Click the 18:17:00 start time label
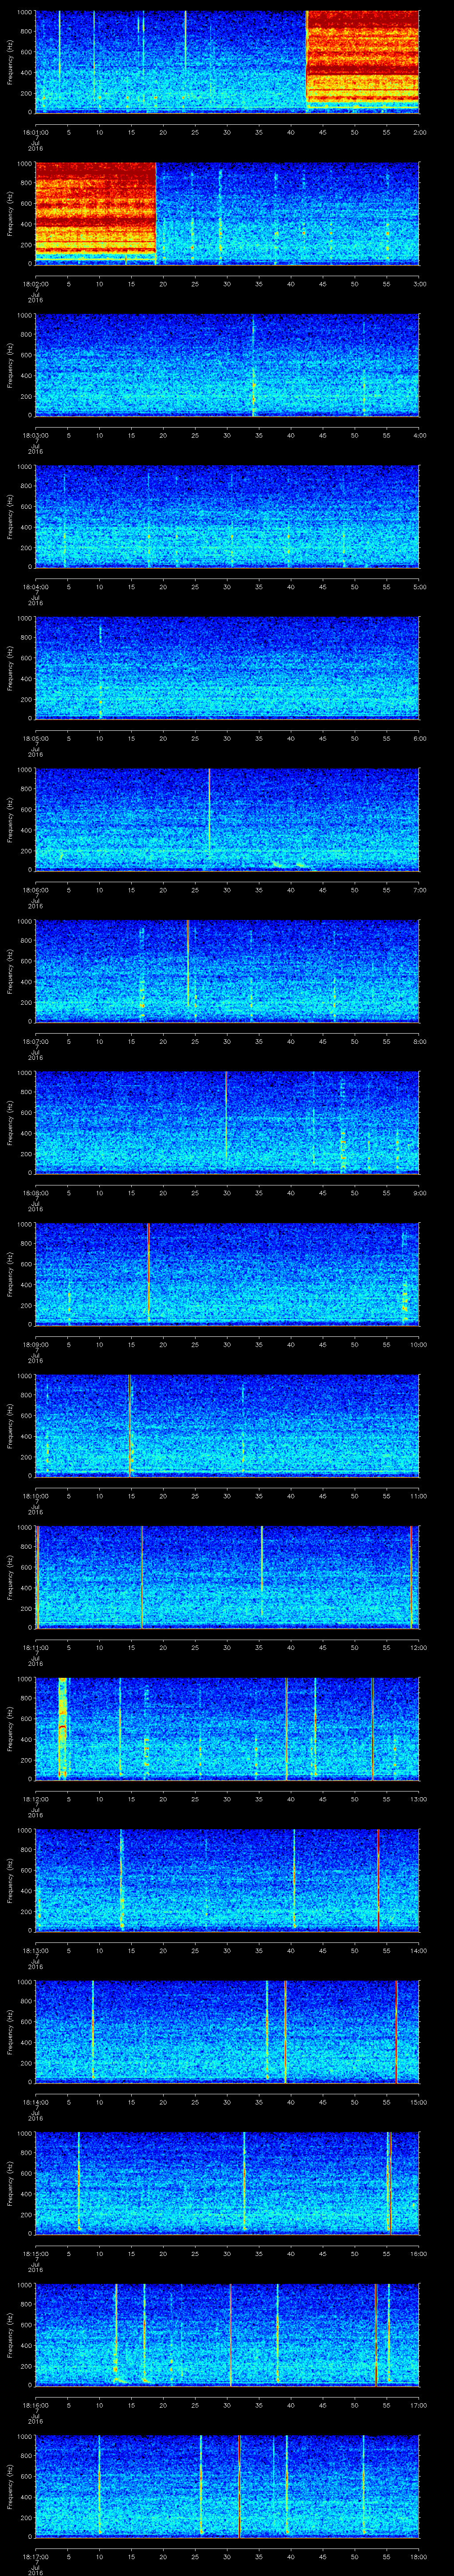The image size is (454, 2576). [x=35, y=2556]
